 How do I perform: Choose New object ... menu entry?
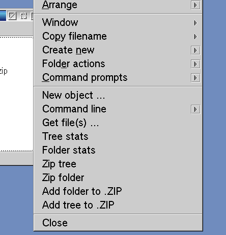coord(118,95)
